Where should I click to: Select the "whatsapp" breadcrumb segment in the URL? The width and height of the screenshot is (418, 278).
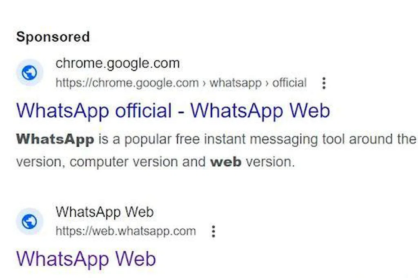(x=235, y=83)
